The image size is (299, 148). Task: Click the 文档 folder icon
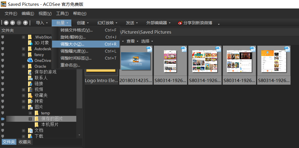30,130
